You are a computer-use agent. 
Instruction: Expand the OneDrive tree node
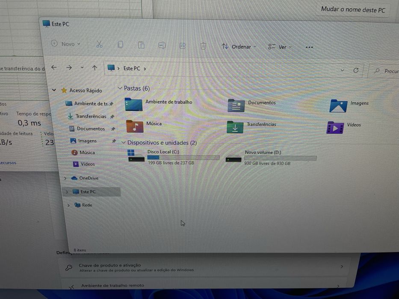click(x=65, y=178)
